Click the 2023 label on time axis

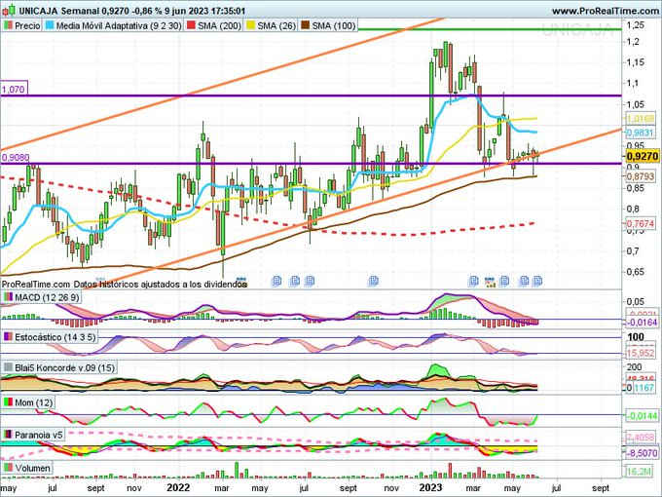tap(430, 487)
